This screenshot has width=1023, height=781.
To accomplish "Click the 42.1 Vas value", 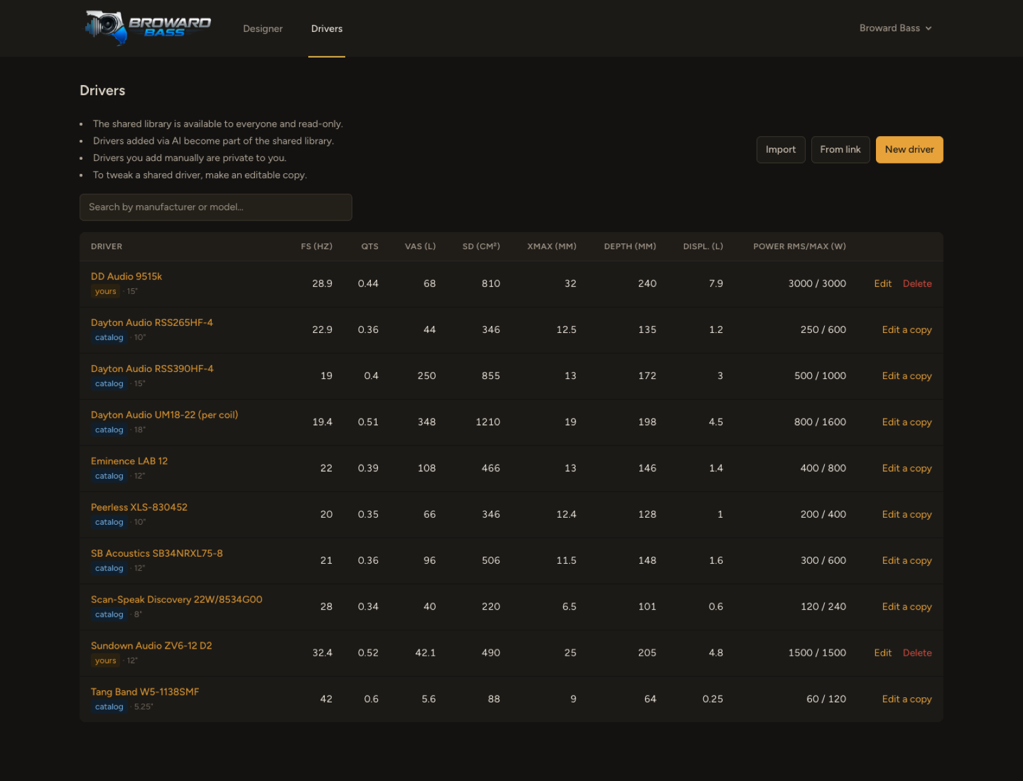I will point(425,653).
